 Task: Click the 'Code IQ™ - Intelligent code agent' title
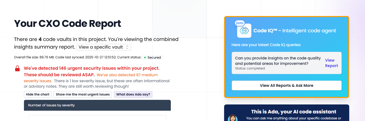point(295,31)
